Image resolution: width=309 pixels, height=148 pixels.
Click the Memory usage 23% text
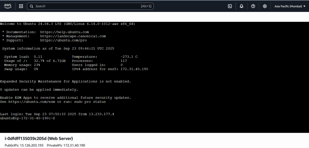click(x=22, y=65)
